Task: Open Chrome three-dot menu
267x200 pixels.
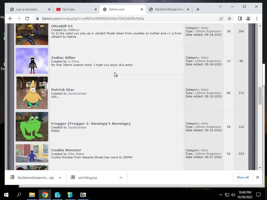Action: (x=257, y=18)
